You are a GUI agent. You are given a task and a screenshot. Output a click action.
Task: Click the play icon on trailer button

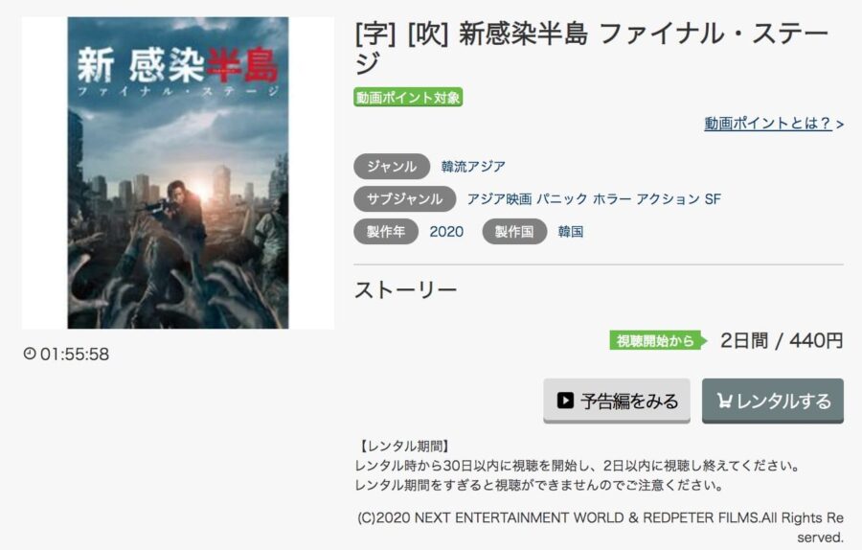pos(565,400)
